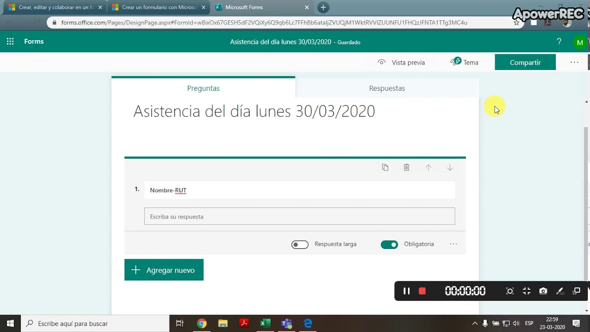Copy question 1 with the duplicate icon
Screen dimensions: 590x332
click(x=385, y=167)
